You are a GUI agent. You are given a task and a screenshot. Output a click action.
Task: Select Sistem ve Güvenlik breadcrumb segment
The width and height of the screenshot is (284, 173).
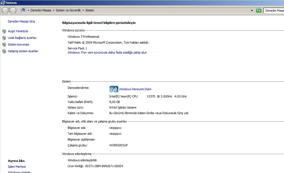[x=68, y=10]
